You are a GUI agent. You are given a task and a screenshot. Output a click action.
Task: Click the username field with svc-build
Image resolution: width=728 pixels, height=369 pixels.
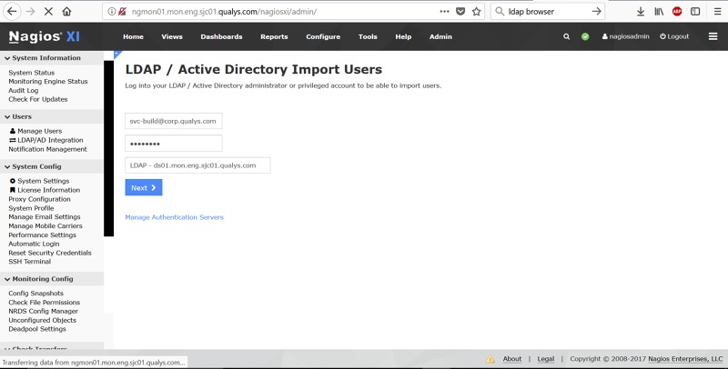click(x=173, y=120)
